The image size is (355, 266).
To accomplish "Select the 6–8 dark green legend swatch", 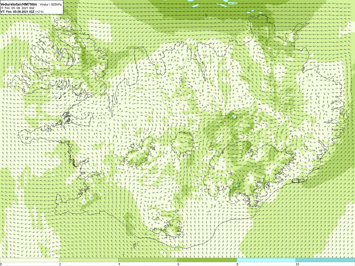I will click(207, 260).
